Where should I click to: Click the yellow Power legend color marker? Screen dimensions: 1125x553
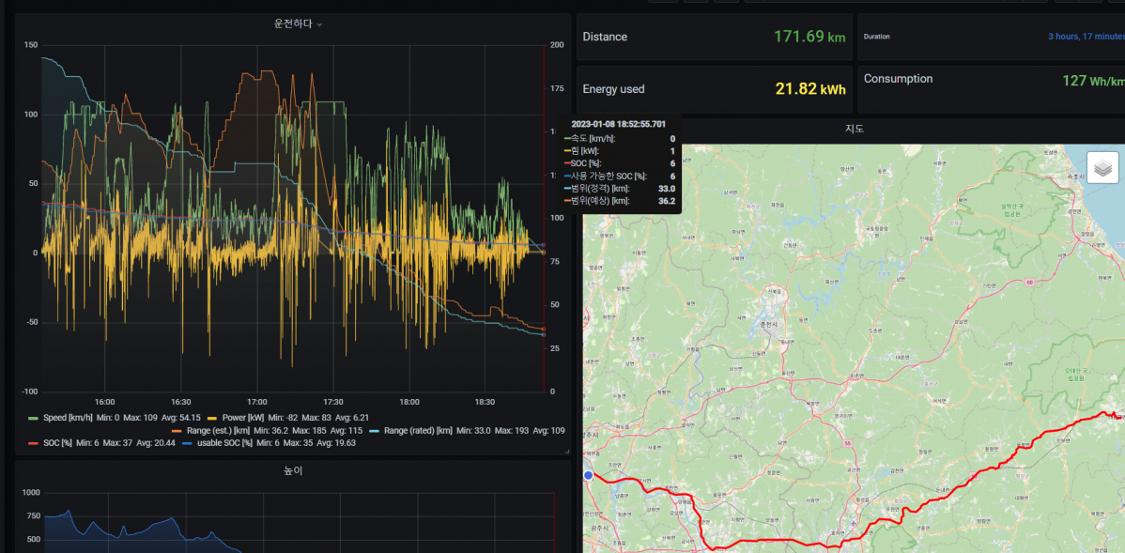[213, 417]
